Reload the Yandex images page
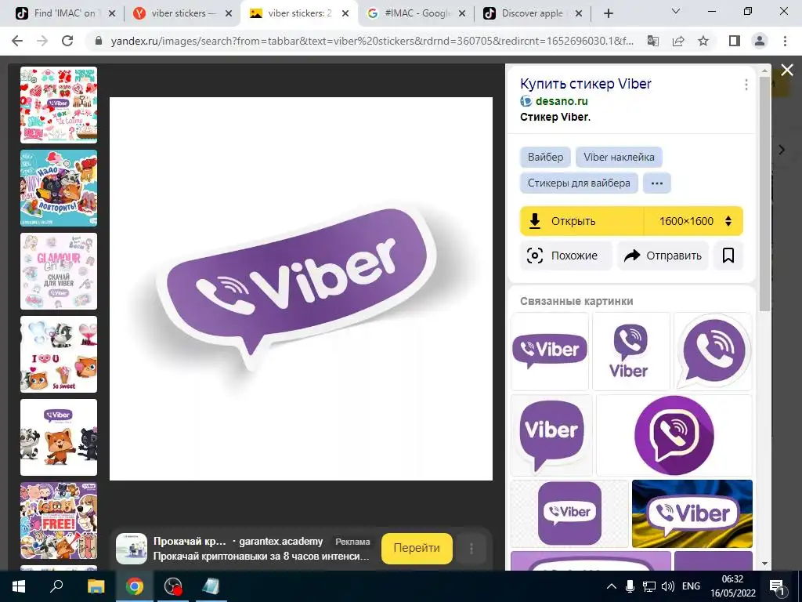The height and width of the screenshot is (602, 802). click(67, 41)
